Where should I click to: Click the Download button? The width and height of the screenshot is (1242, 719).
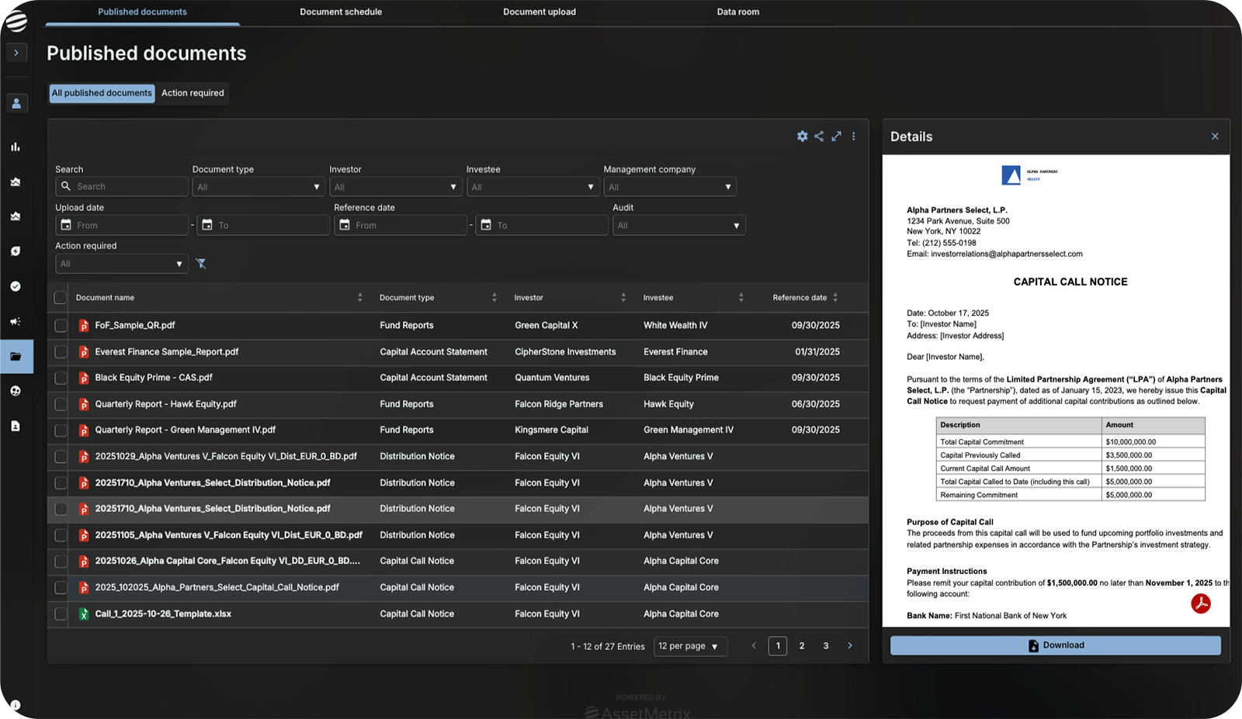1055,645
